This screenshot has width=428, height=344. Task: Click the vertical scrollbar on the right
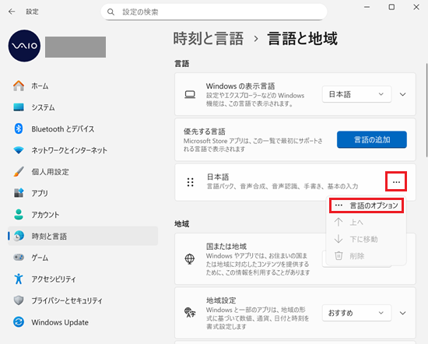[x=426, y=110]
